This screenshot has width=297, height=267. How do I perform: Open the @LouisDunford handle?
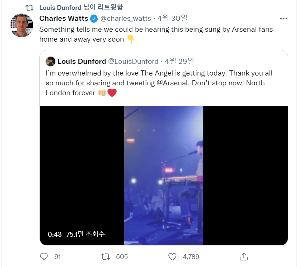(x=133, y=61)
